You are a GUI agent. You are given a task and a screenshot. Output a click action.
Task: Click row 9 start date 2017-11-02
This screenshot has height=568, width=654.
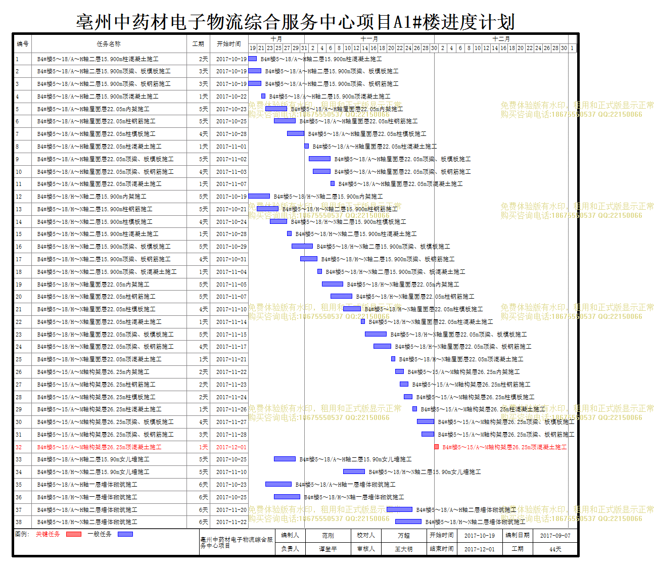(x=231, y=159)
